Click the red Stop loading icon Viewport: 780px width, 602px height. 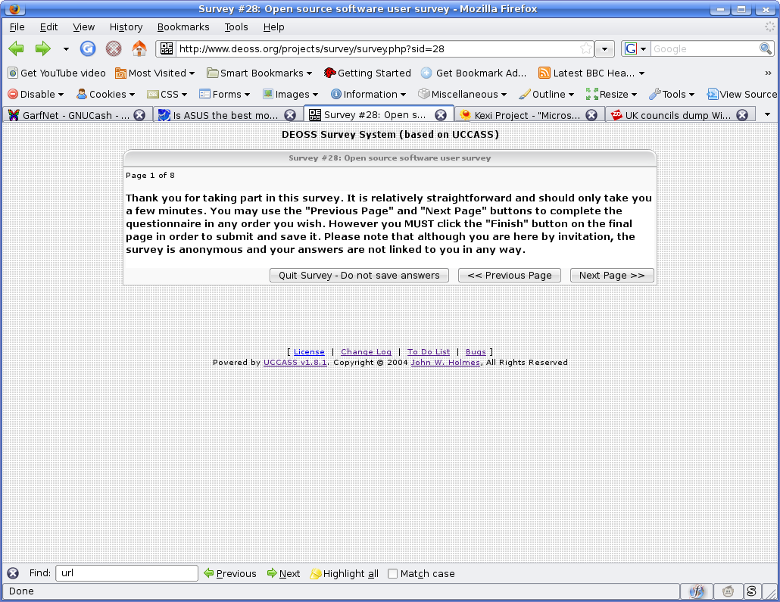click(x=114, y=48)
